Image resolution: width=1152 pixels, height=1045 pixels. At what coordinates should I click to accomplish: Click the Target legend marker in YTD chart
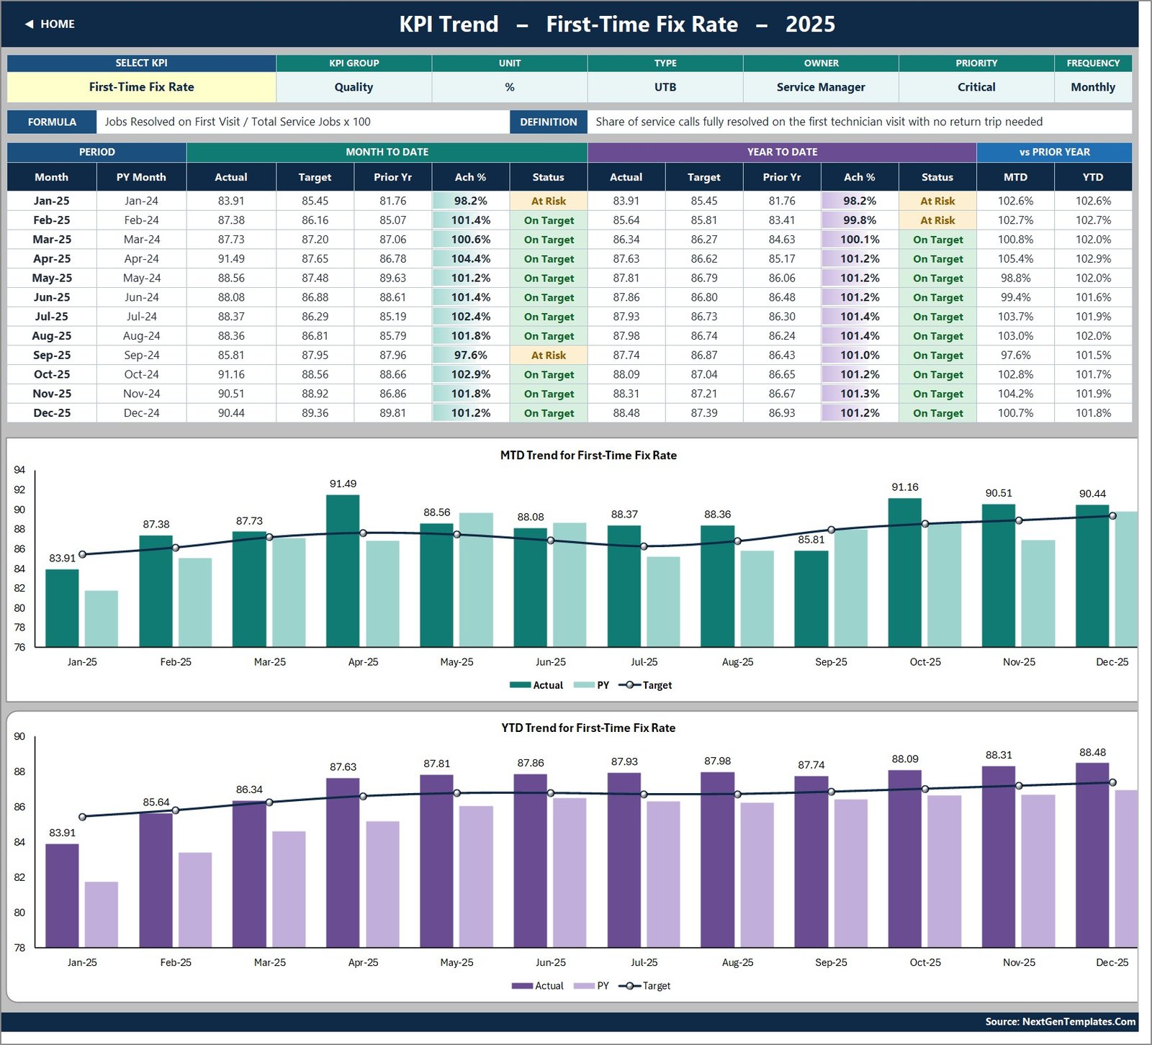pos(629,986)
